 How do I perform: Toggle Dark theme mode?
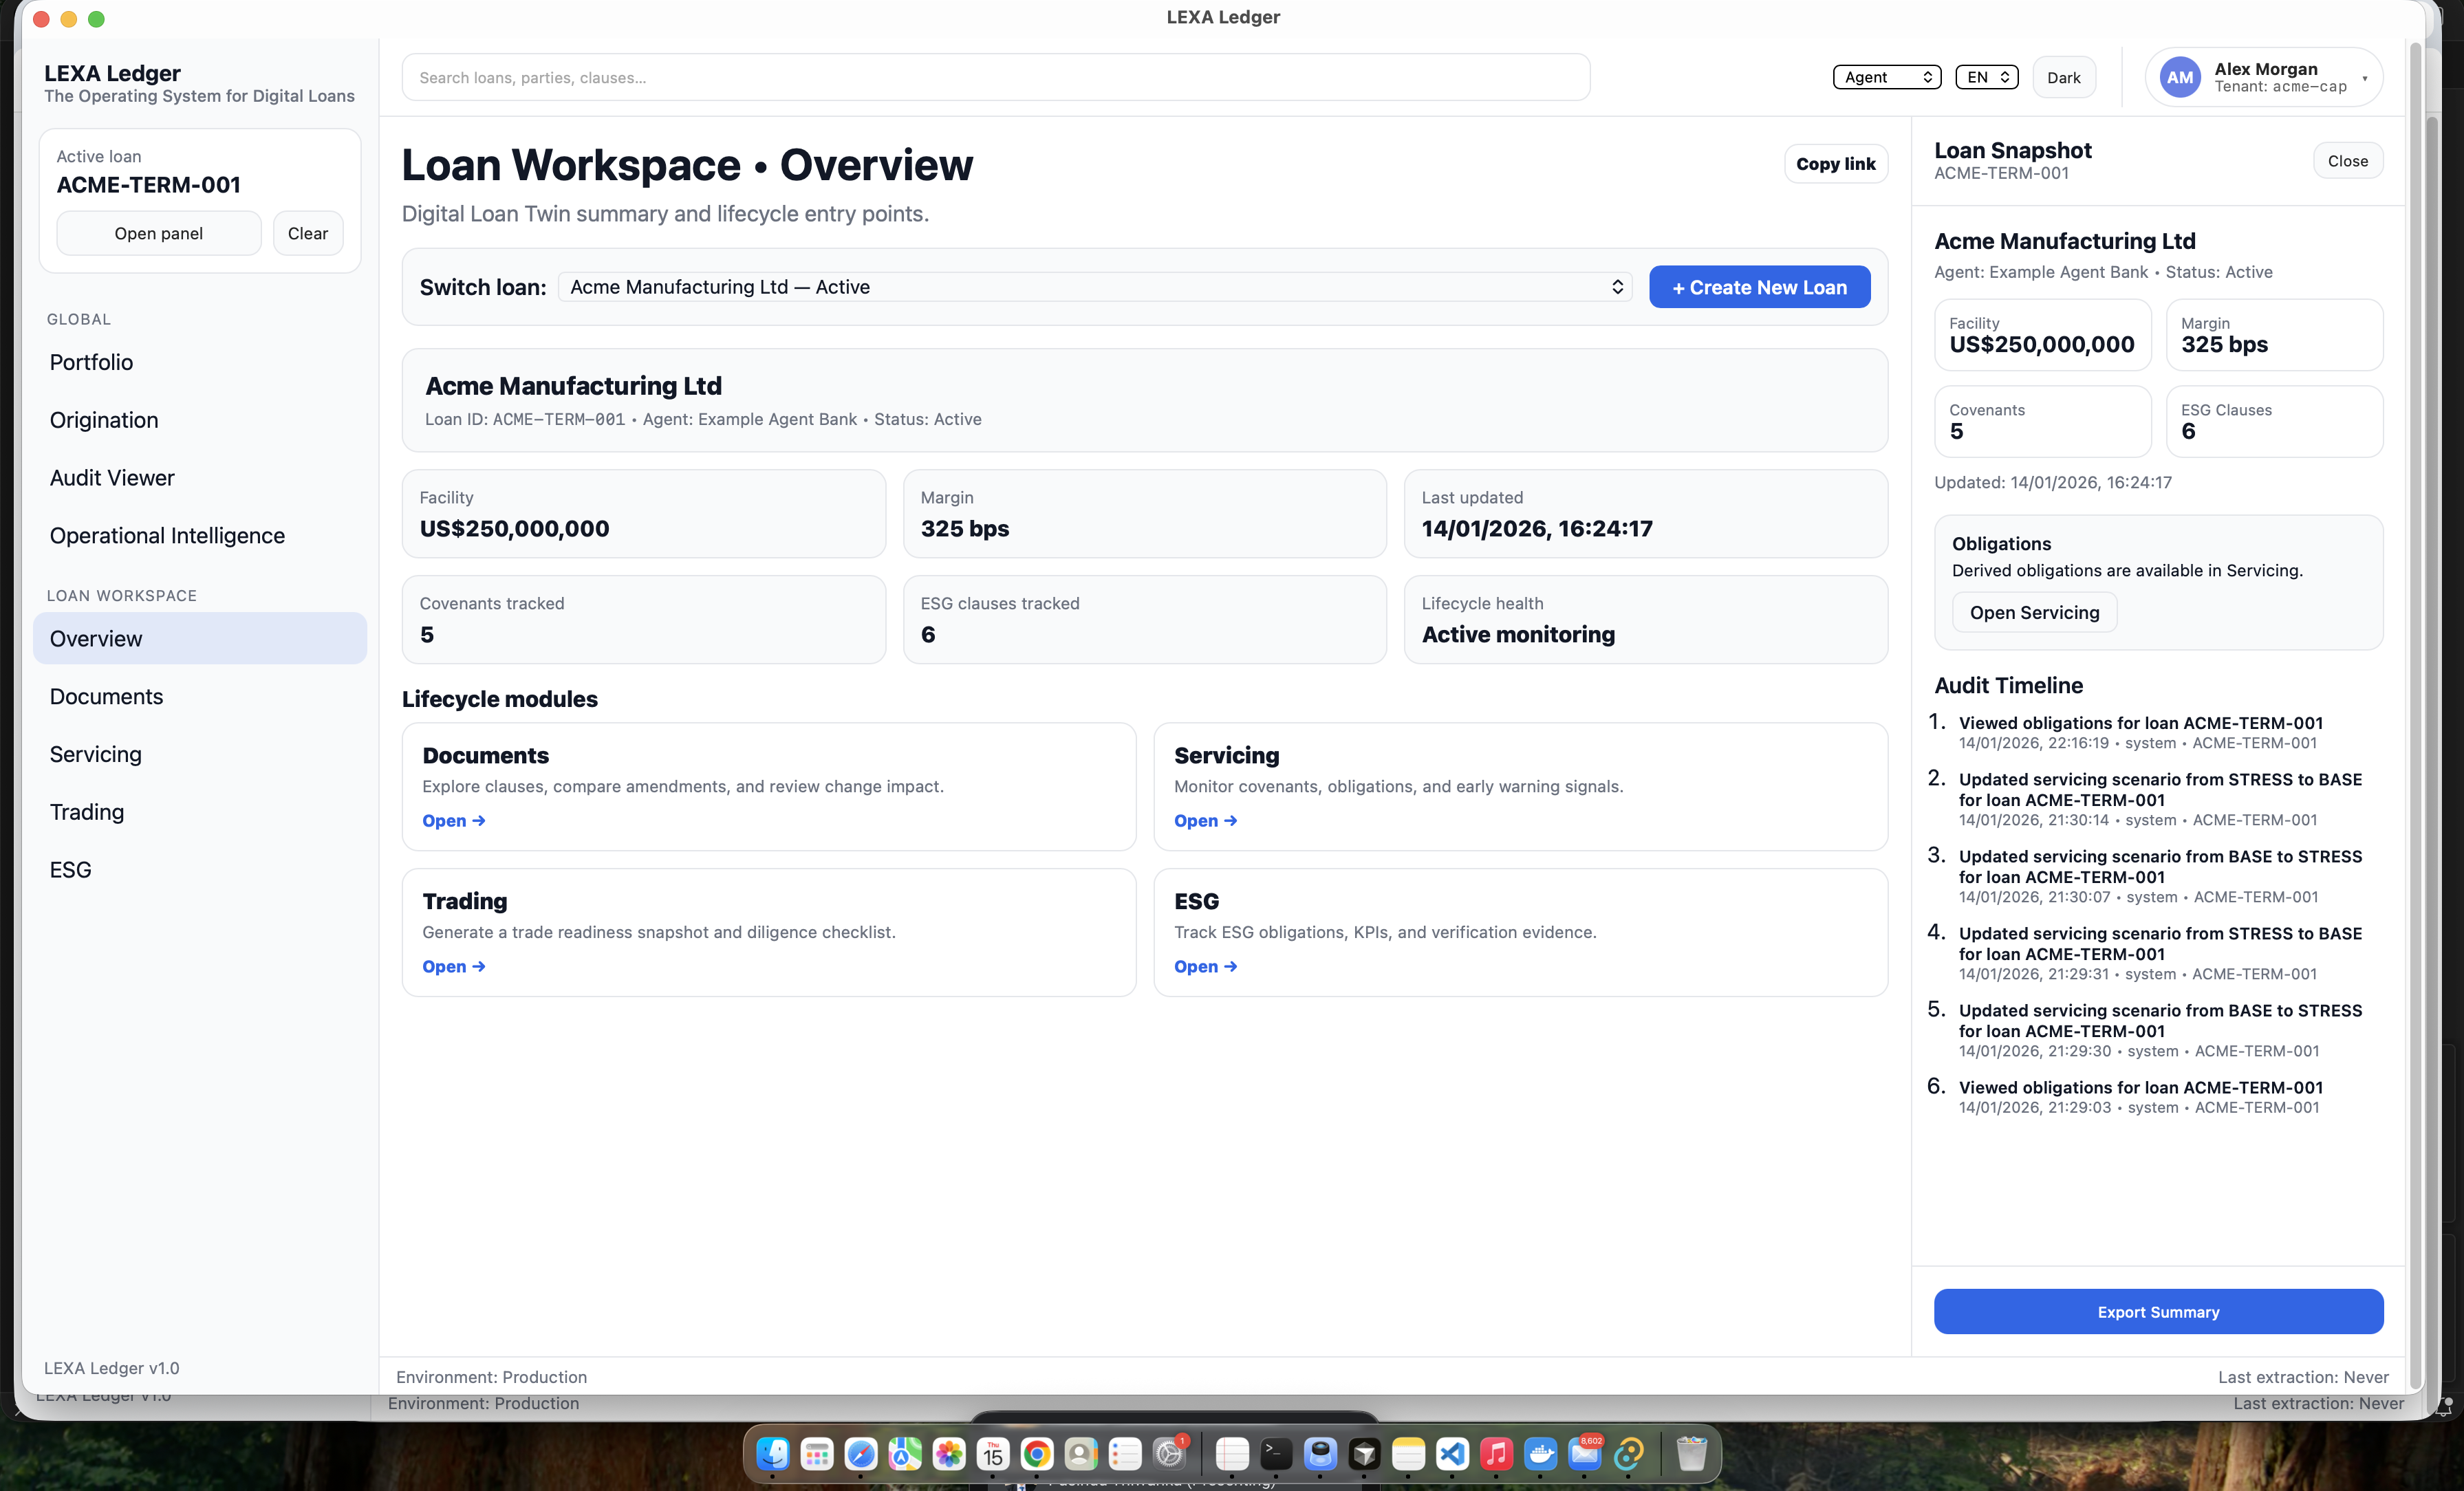[x=2063, y=77]
